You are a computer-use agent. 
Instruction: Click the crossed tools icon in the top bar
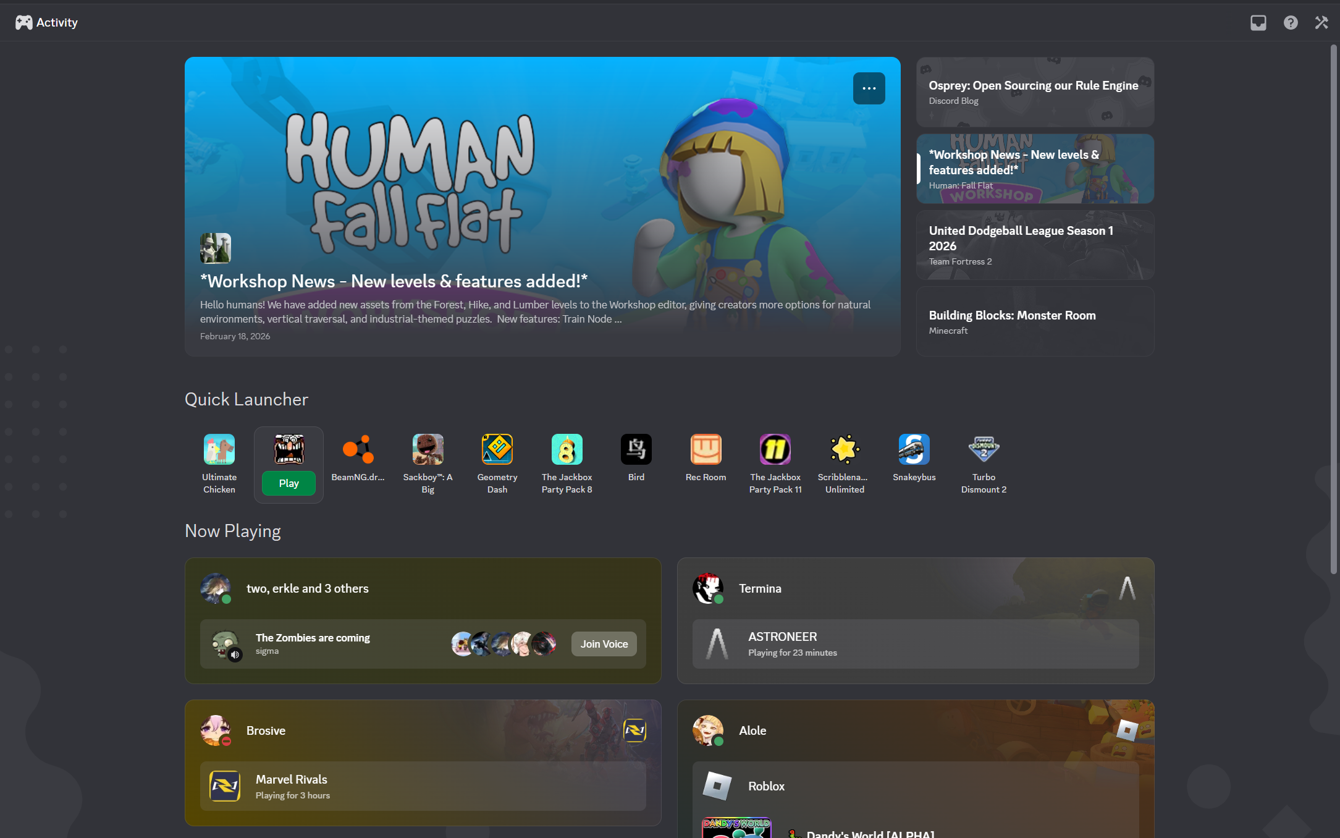pyautogui.click(x=1321, y=23)
